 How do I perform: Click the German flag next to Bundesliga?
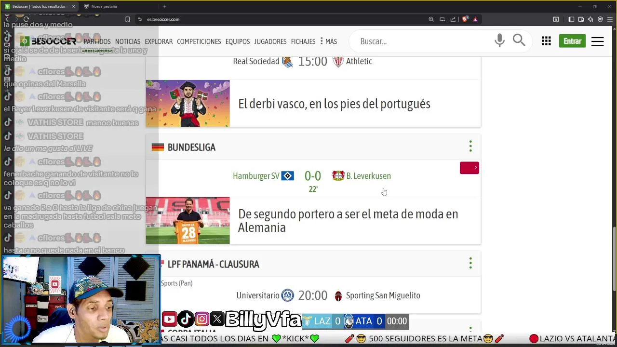click(158, 147)
